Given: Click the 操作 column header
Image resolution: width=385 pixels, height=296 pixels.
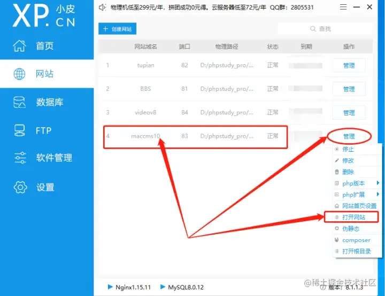Looking at the screenshot, I should 349,46.
